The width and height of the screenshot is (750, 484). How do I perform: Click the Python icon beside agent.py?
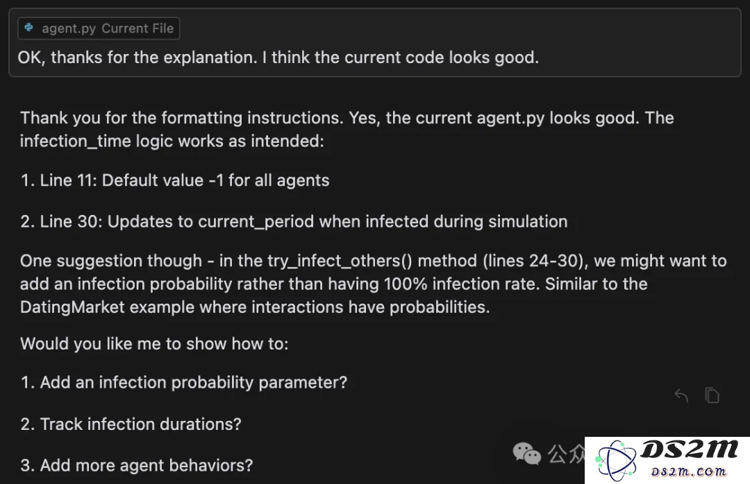tap(29, 28)
